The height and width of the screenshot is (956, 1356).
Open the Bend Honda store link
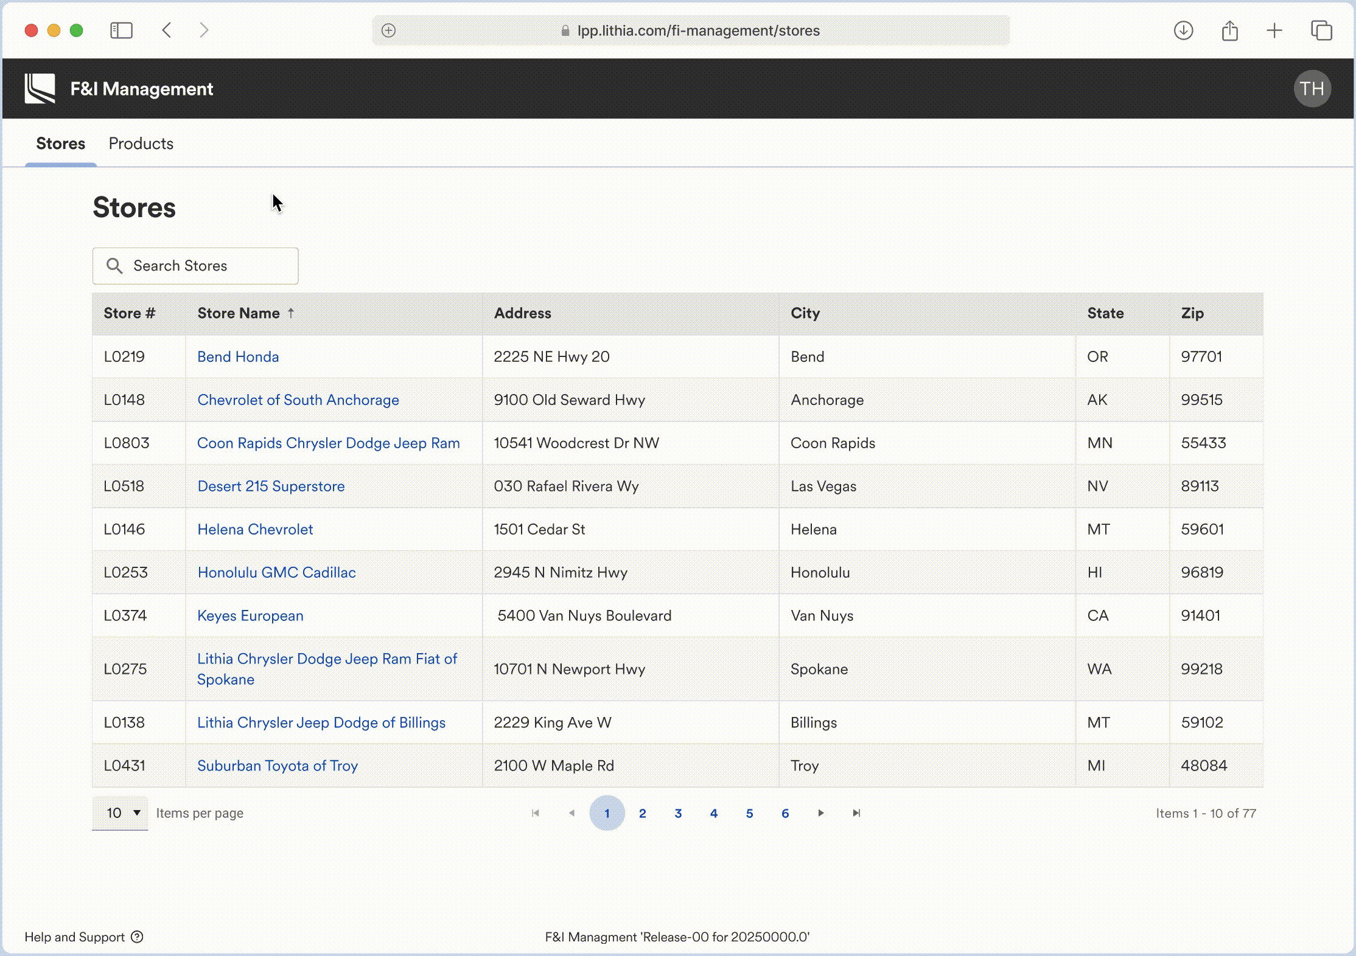[x=238, y=356]
